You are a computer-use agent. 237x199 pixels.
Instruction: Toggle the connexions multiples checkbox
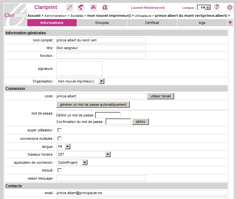point(60,138)
